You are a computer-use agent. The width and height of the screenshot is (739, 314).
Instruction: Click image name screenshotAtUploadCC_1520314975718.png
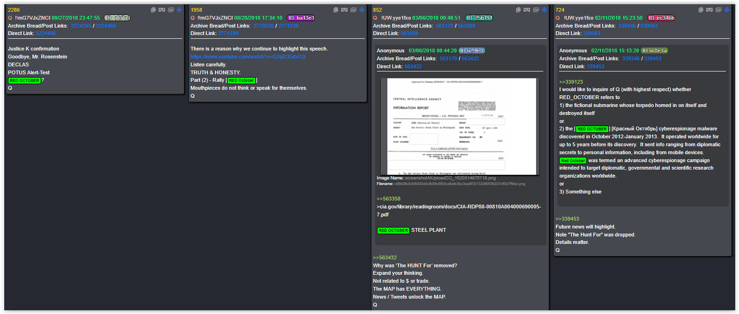tap(450, 178)
